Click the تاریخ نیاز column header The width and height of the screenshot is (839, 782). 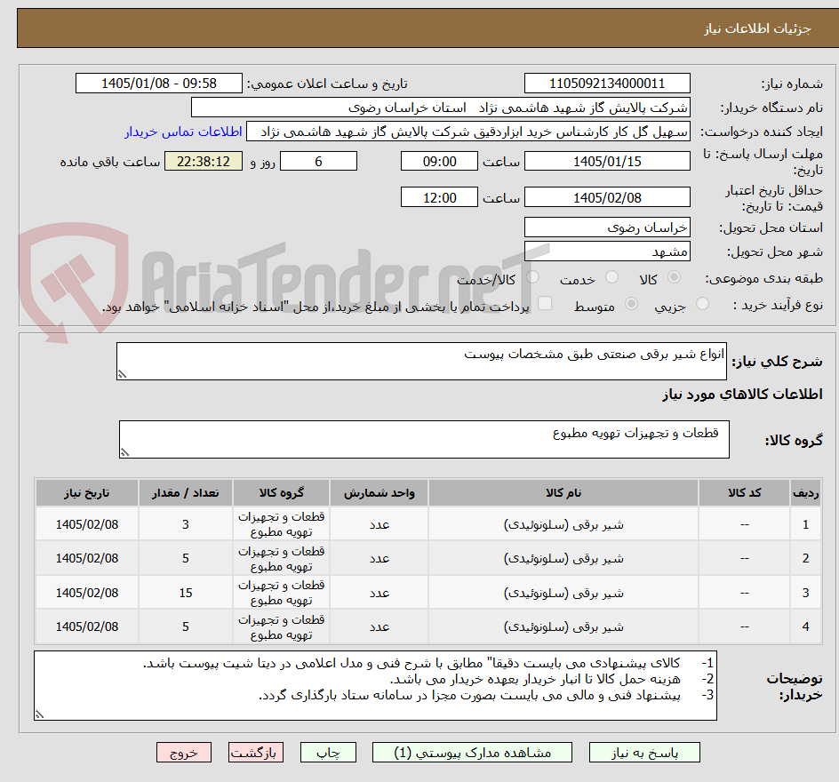click(x=87, y=492)
